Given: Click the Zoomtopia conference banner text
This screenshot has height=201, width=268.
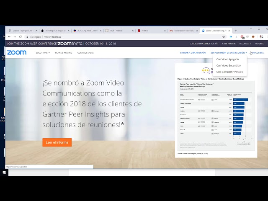Looking at the screenshot, I should [x=62, y=44].
